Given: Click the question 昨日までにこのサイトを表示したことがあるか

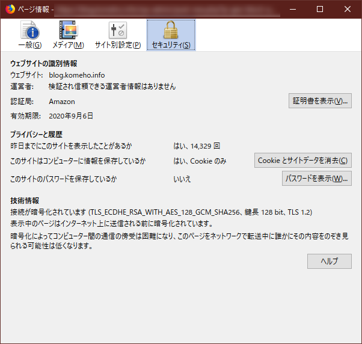Looking at the screenshot, I should point(71,146).
